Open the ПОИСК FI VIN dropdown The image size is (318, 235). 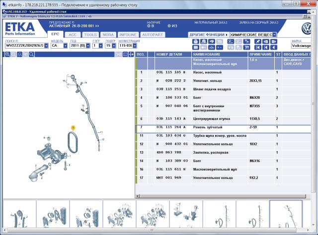click(x=46, y=46)
